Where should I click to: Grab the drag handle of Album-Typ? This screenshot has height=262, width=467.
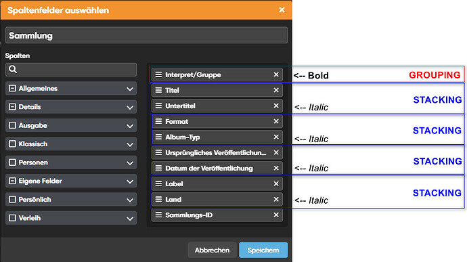[x=158, y=137]
